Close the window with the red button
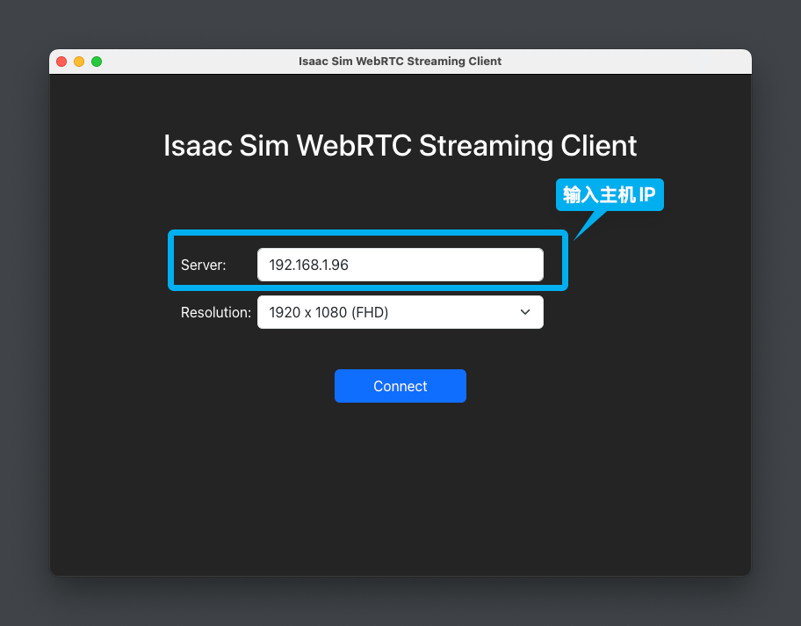The image size is (801, 626). pyautogui.click(x=61, y=62)
